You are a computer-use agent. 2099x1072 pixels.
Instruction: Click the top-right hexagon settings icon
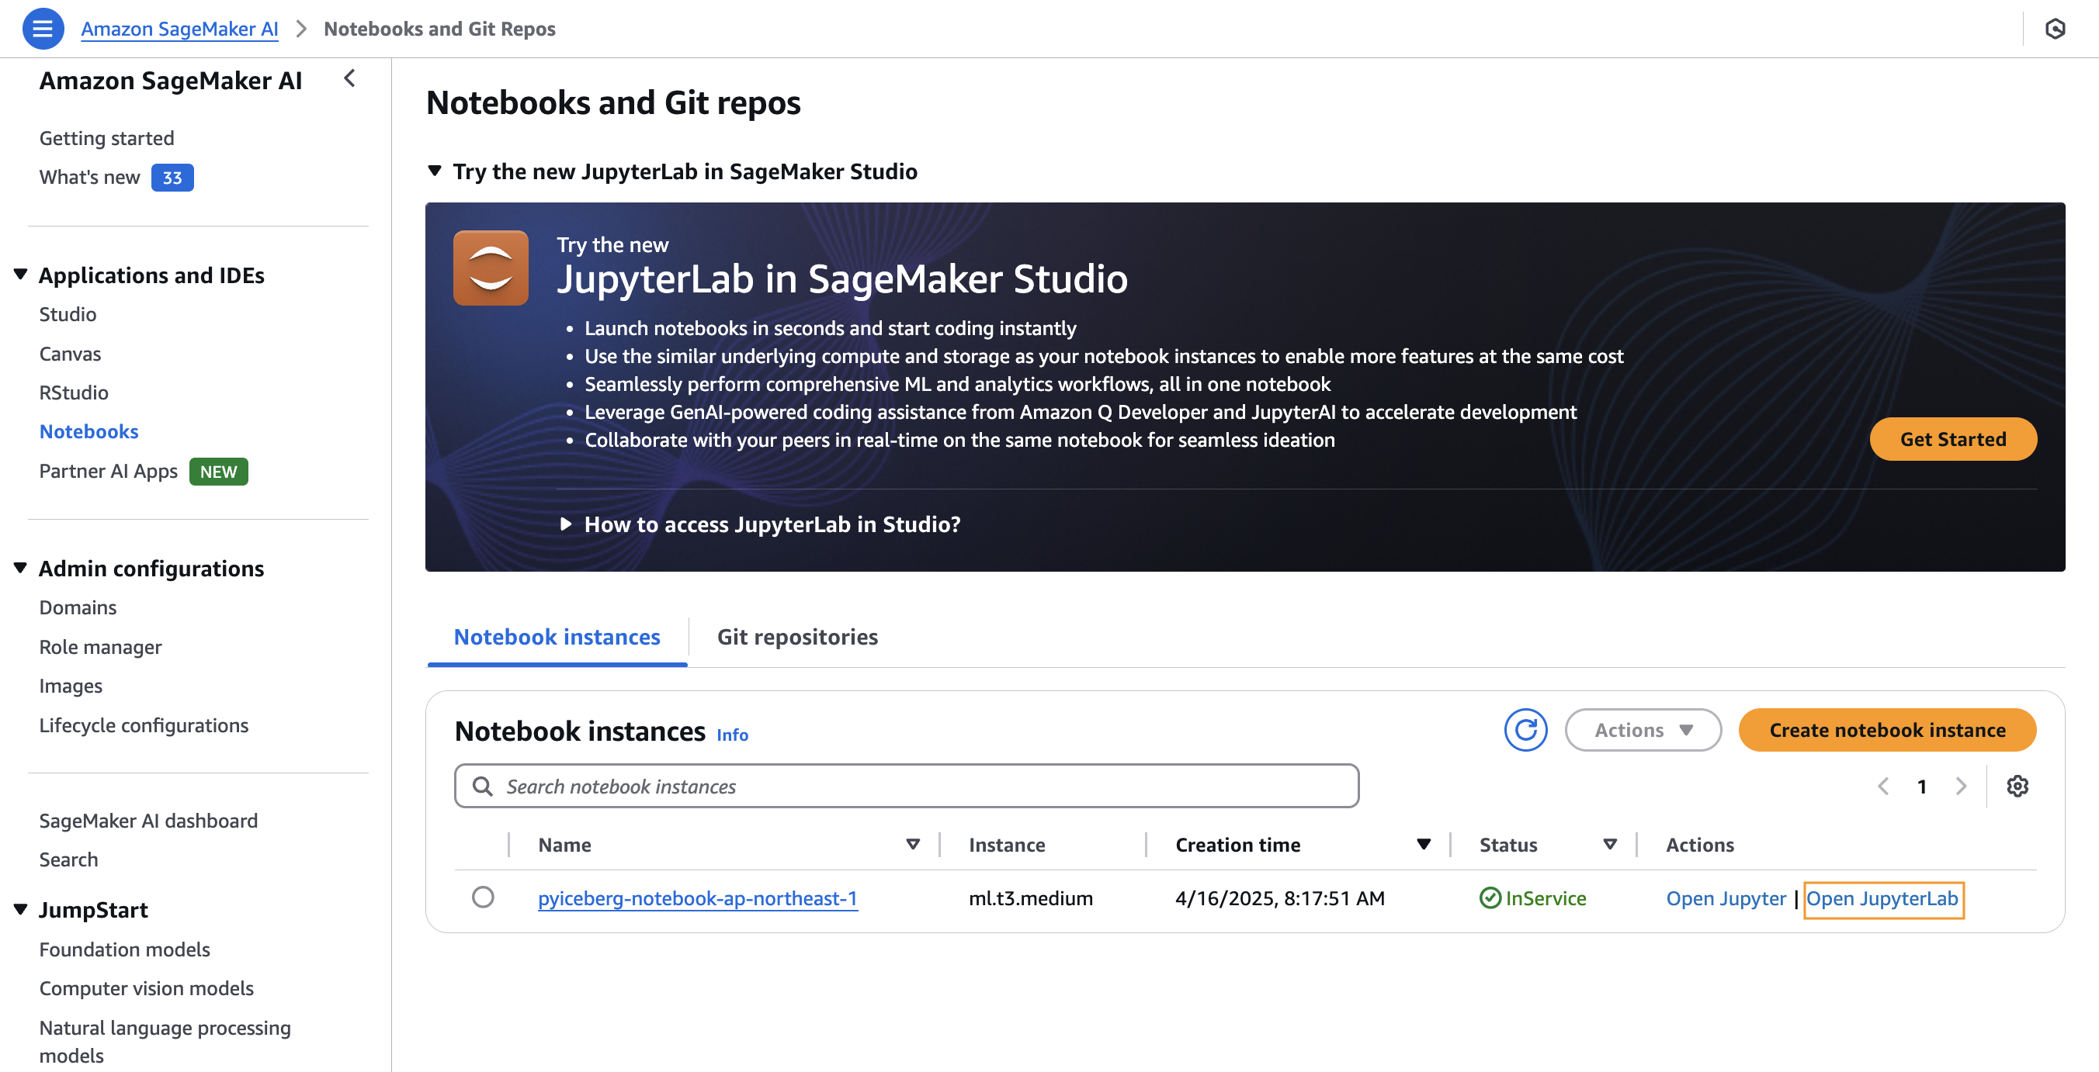(2054, 29)
